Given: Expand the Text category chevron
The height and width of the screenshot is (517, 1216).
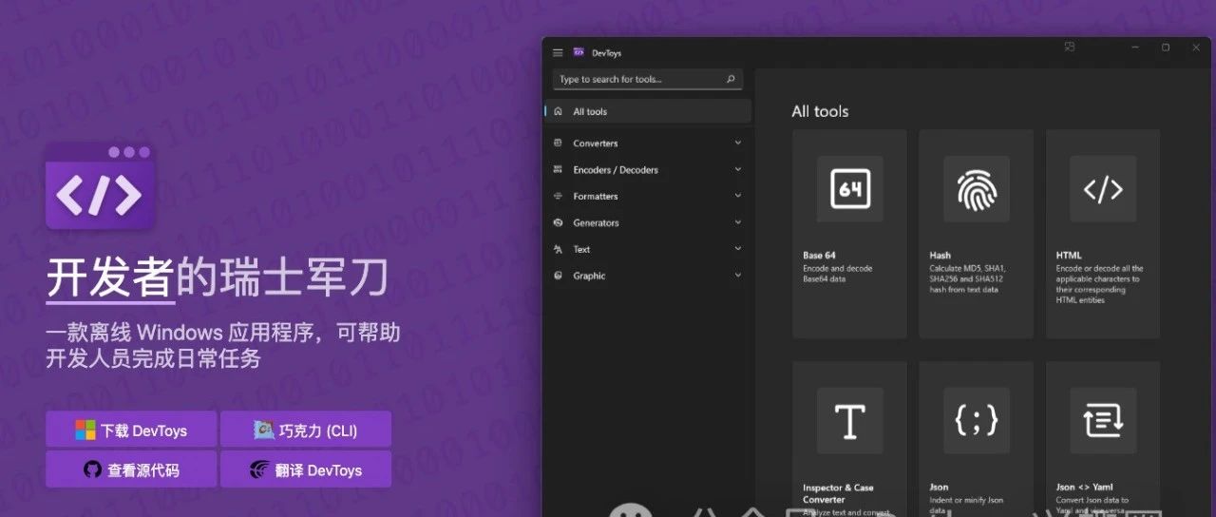Looking at the screenshot, I should 738,249.
